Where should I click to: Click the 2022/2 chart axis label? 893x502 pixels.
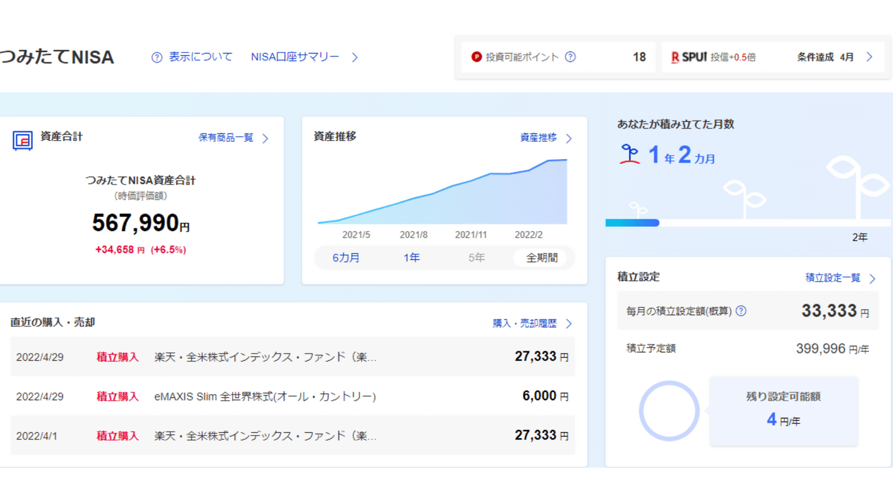(529, 235)
